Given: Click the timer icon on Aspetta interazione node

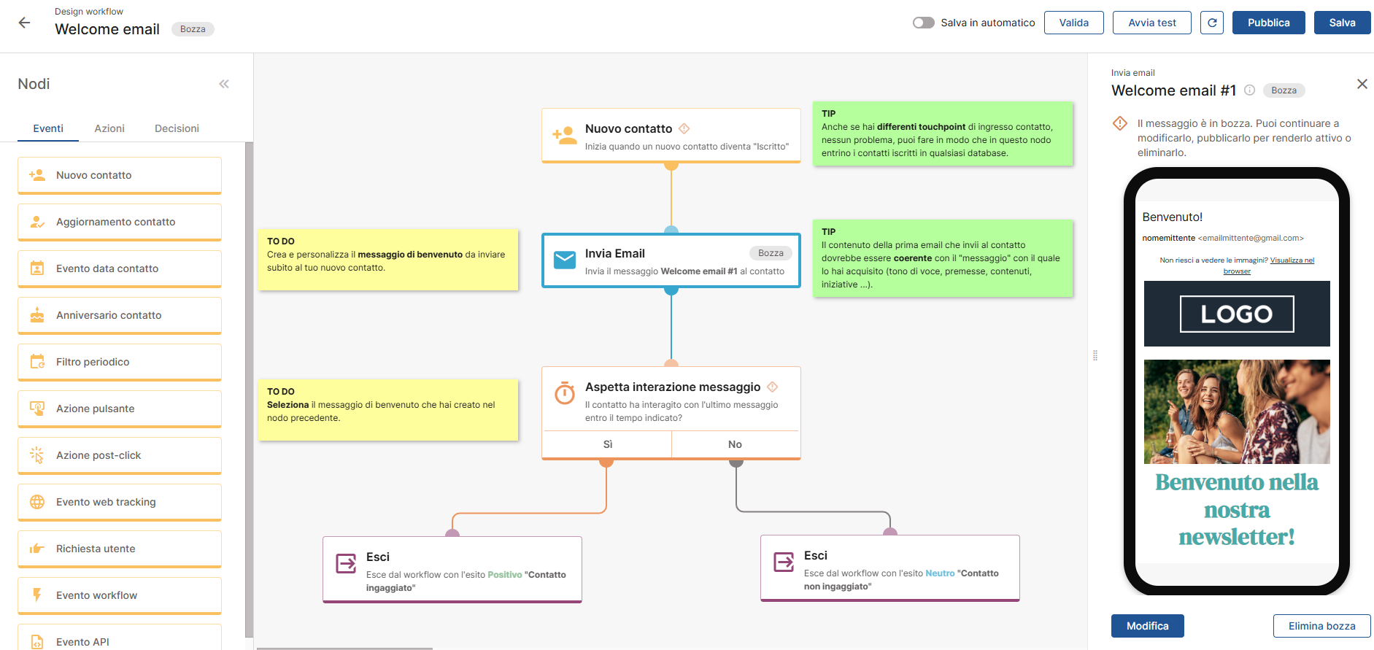Looking at the screenshot, I should tap(565, 393).
